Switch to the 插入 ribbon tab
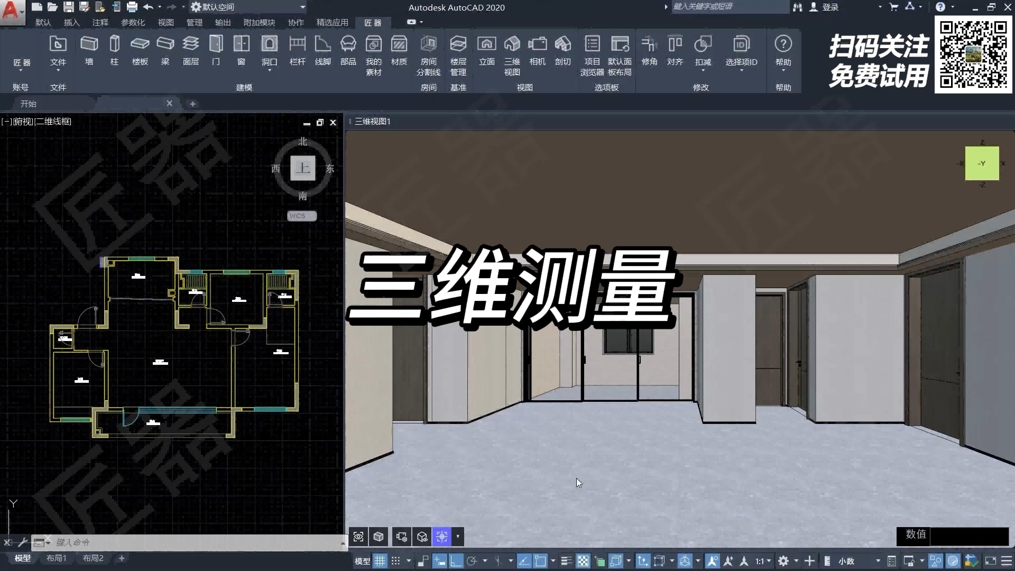 [x=70, y=22]
